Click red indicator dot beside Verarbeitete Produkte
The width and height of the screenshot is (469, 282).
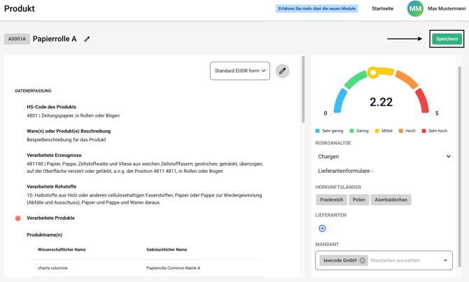pos(18,218)
